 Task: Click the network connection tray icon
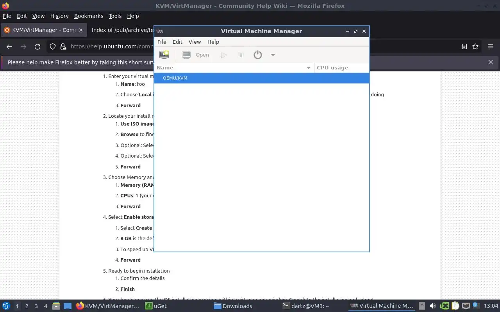coord(466,306)
